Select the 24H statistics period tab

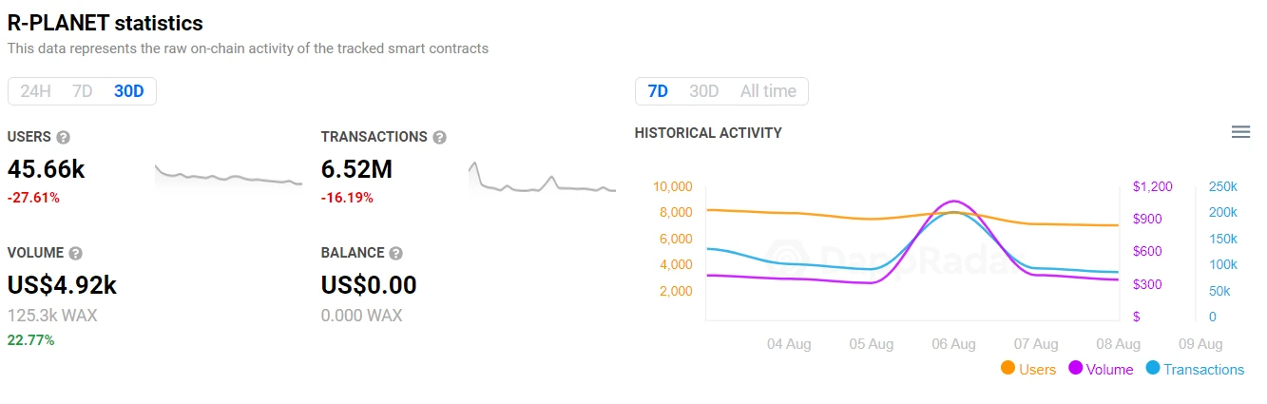coord(35,91)
